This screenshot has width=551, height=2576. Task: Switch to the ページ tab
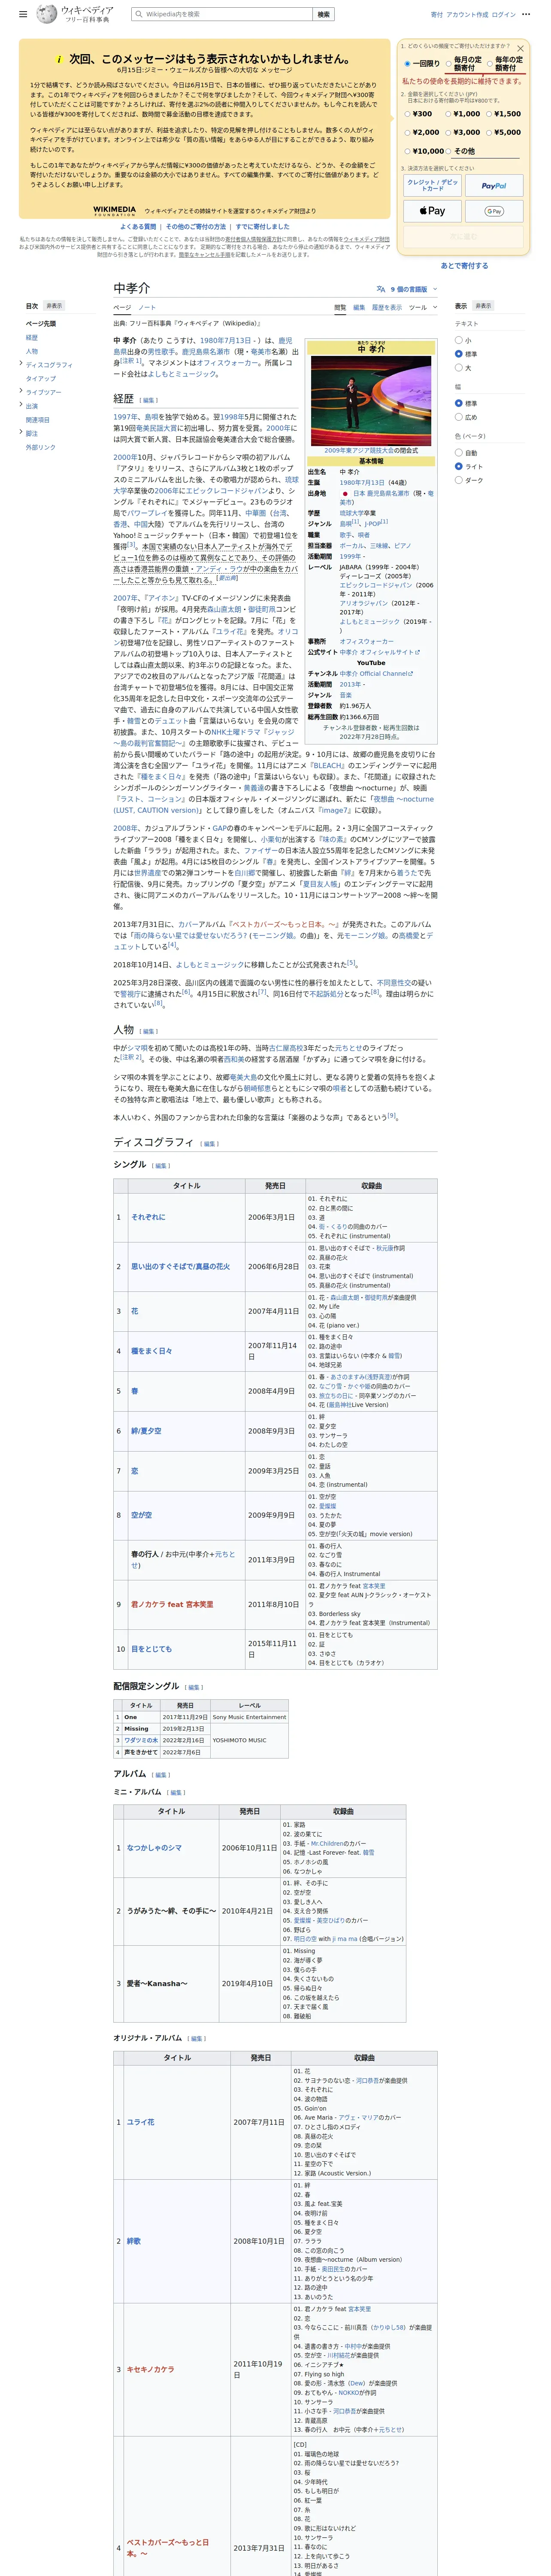point(122,307)
